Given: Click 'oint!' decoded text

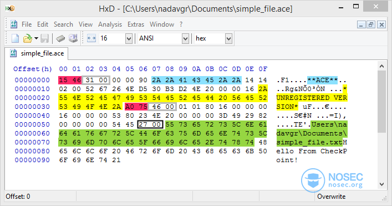Looking at the screenshot, I should [x=287, y=160].
